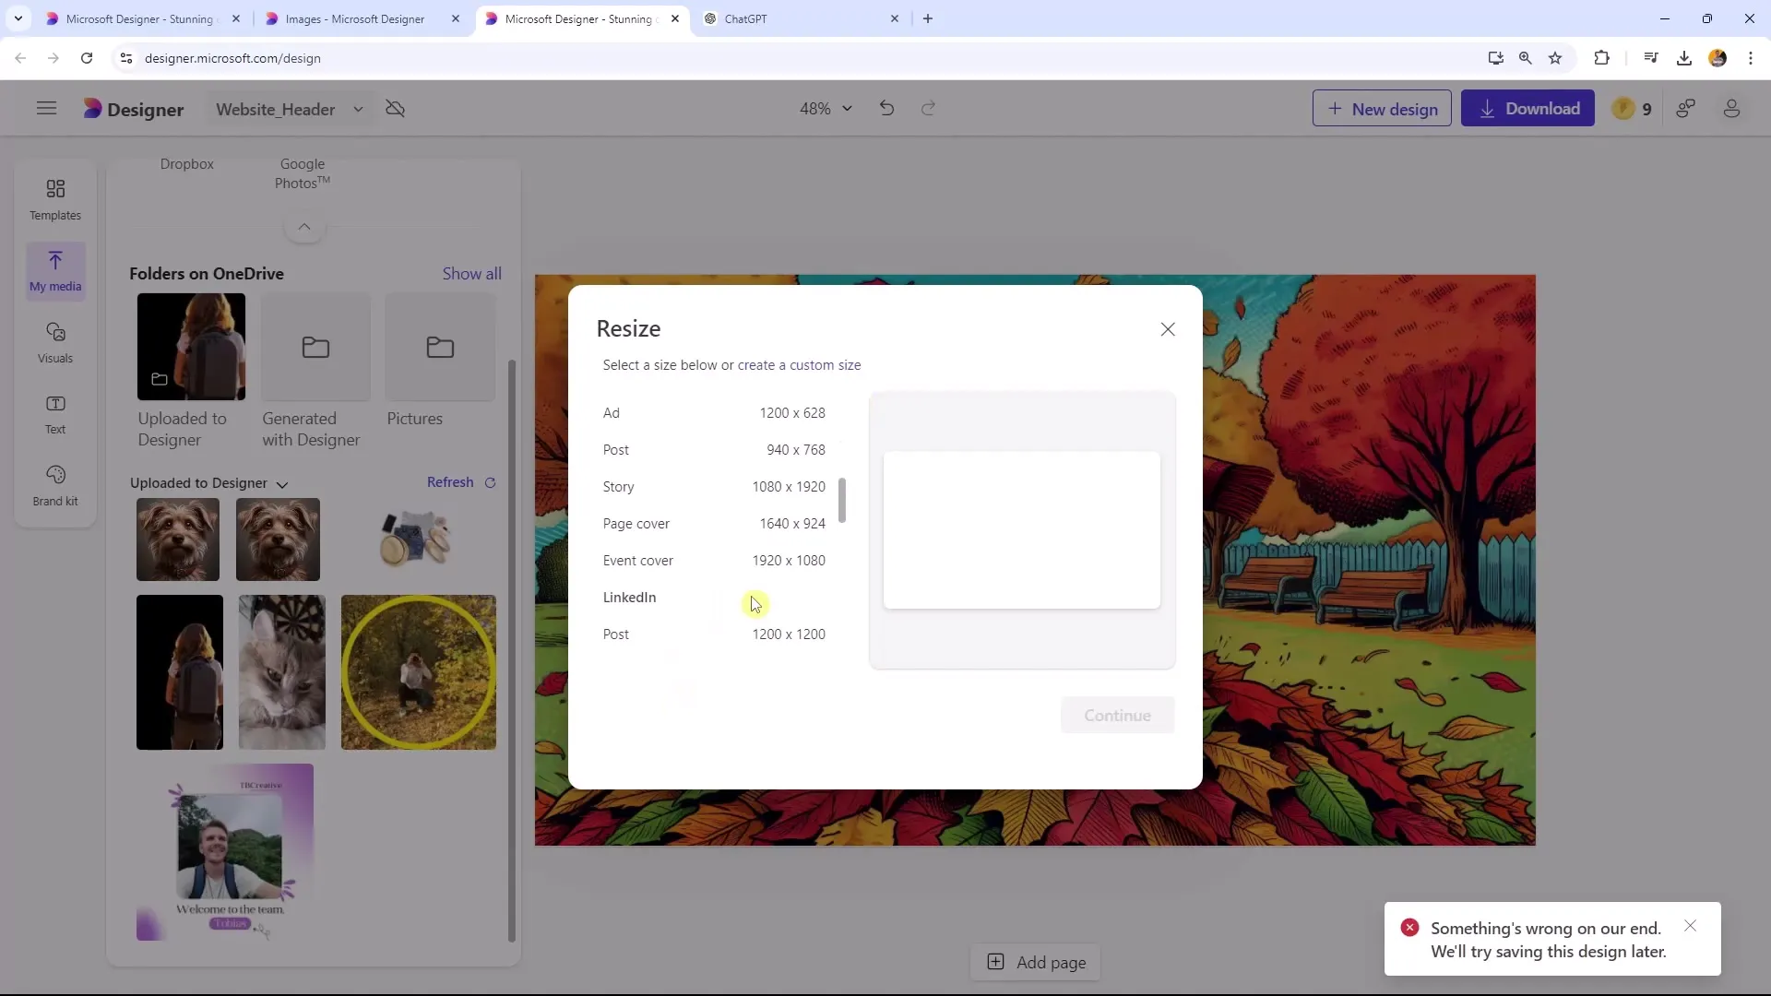Click the Download button
The height and width of the screenshot is (996, 1771).
[1527, 109]
